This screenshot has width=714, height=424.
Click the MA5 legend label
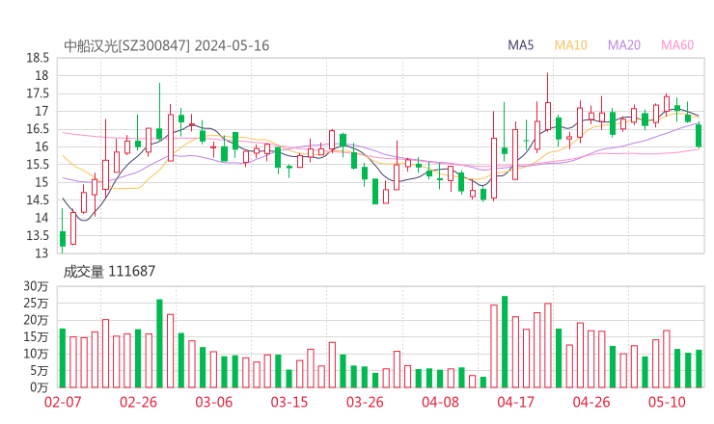pos(520,45)
